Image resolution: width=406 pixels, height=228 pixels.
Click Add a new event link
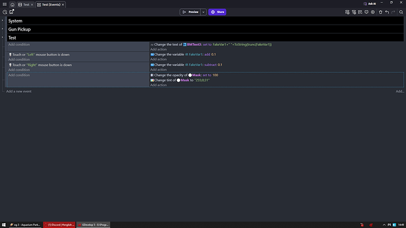pyautogui.click(x=19, y=91)
